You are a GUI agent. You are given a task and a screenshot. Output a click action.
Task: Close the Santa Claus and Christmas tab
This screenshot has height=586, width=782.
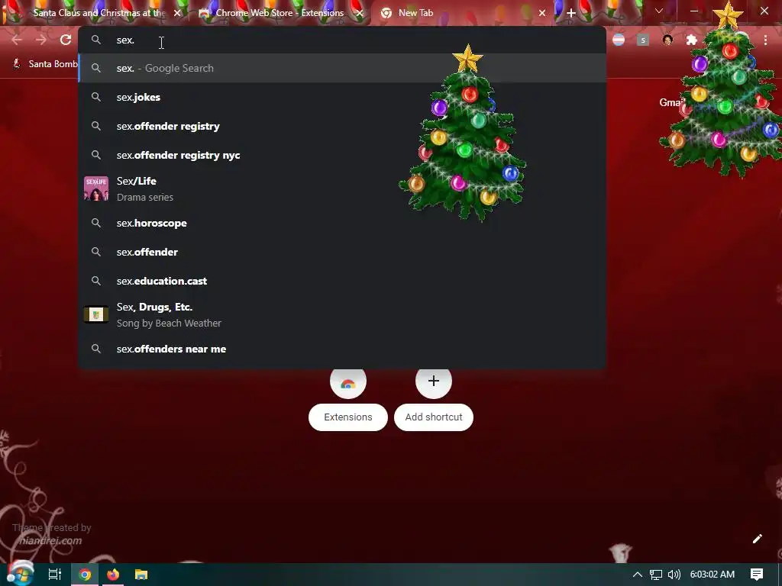(177, 13)
